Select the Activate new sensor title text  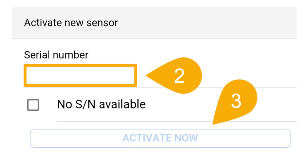pos(71,23)
